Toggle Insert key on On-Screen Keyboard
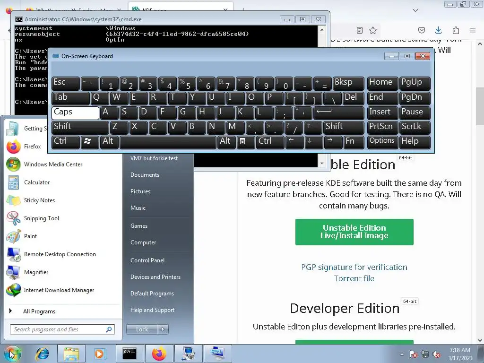Viewport: 484px width, 363px height. click(x=382, y=112)
